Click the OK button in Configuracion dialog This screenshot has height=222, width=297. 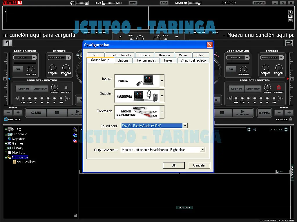174,165
